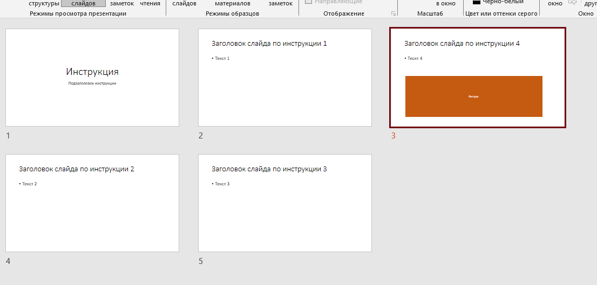Select slide thumbnail "Заголовок слайда по инструкции 1"
Image resolution: width=597 pixels, height=285 pixels.
tap(284, 78)
